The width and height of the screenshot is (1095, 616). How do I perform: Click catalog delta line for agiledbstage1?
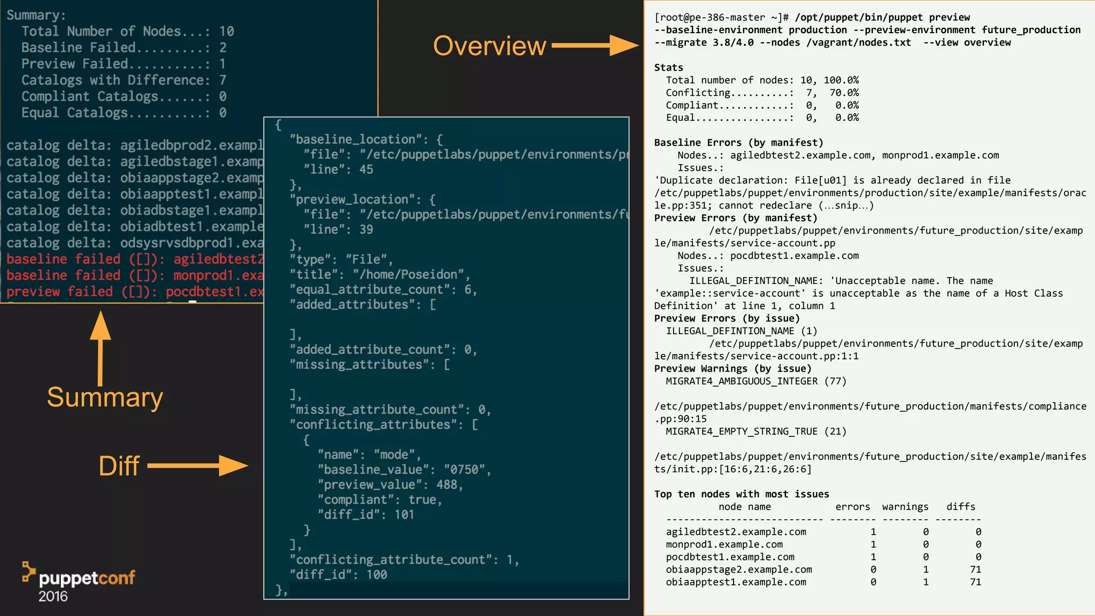(135, 161)
